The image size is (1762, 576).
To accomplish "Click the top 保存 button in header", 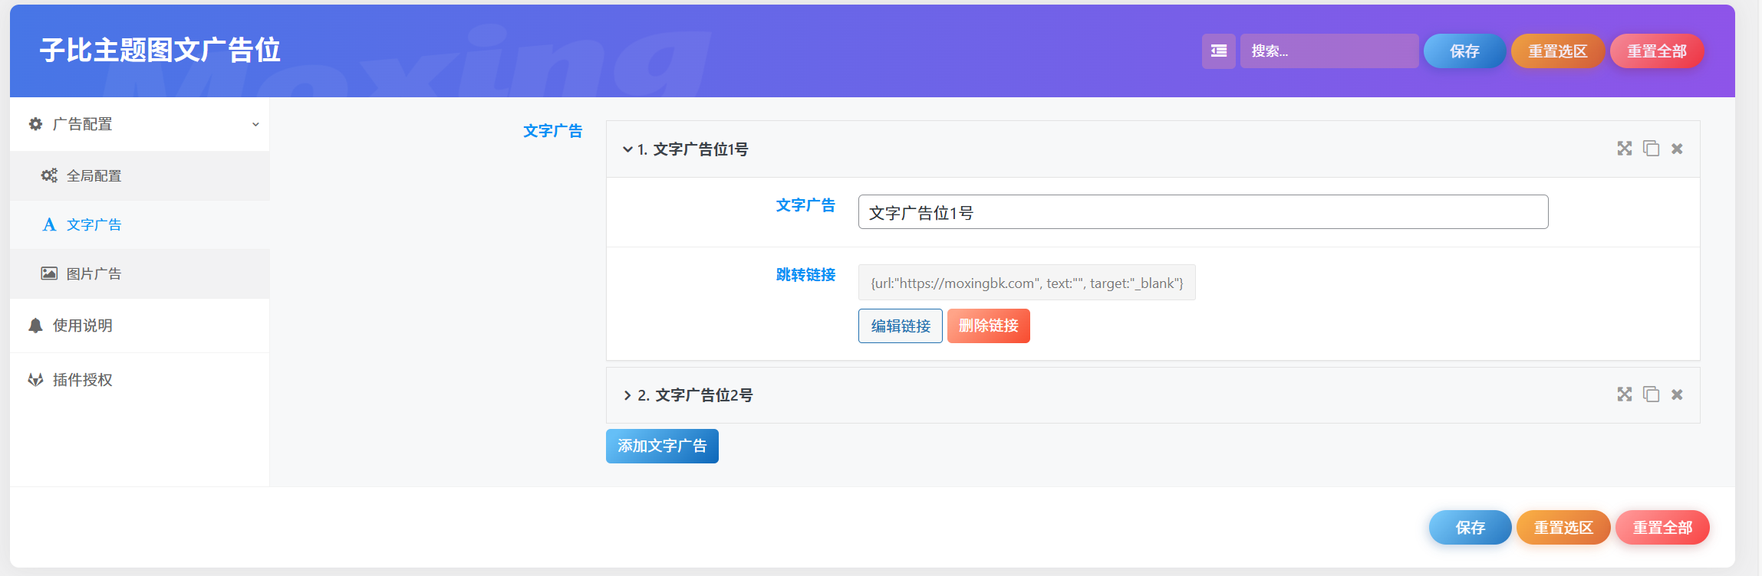I will pos(1464,51).
